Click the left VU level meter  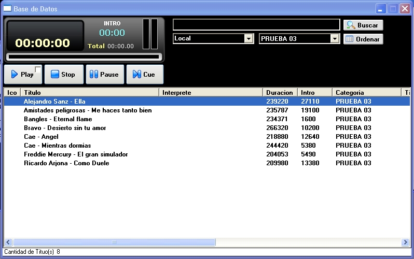(146, 34)
